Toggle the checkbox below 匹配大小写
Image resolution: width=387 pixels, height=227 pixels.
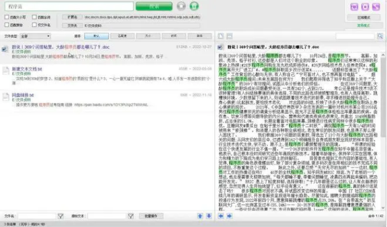pyautogui.click(x=7, y=25)
